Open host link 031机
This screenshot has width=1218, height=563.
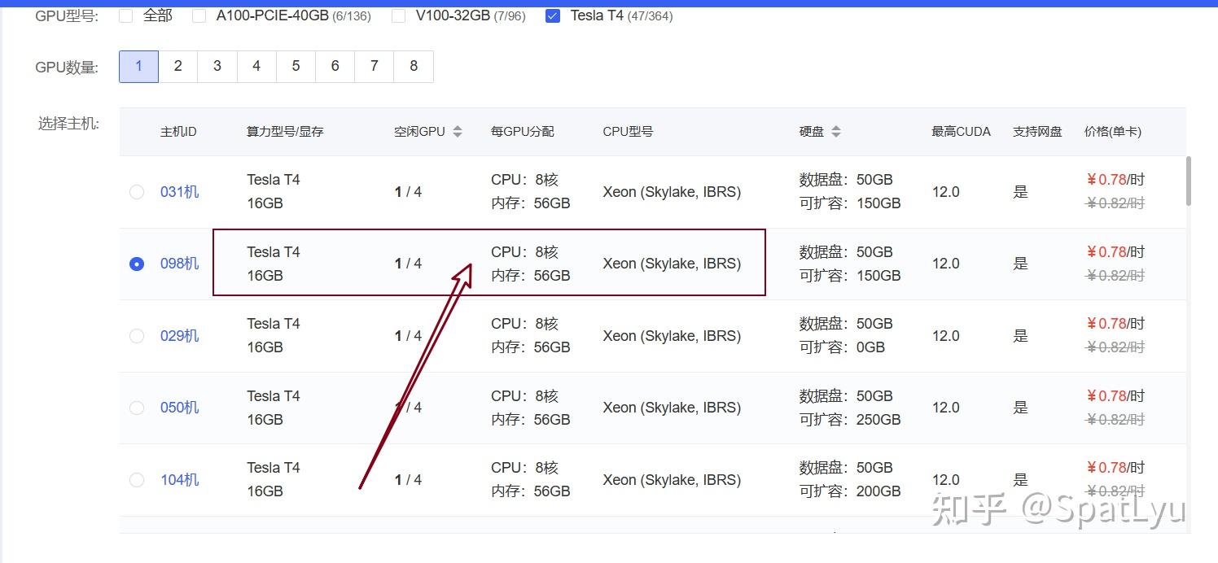tap(179, 192)
